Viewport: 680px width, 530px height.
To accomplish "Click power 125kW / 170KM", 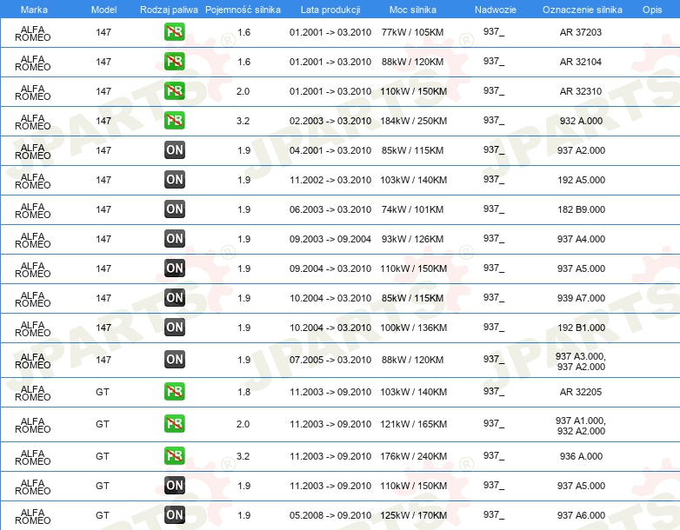I will click(x=413, y=515).
